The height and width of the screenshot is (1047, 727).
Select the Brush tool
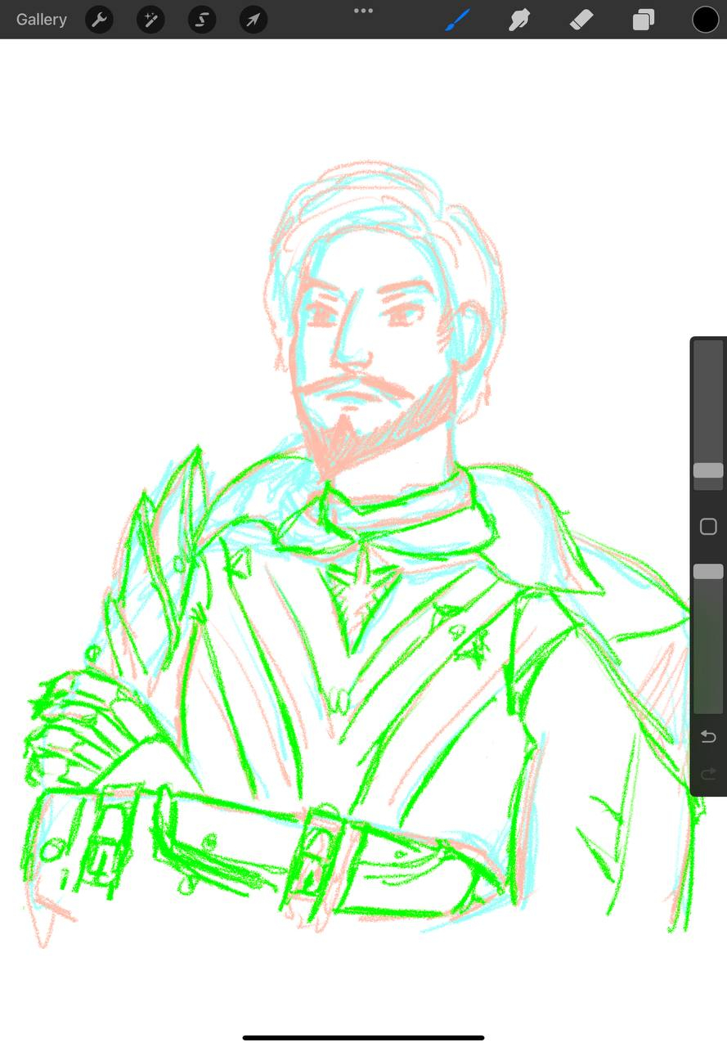pos(458,20)
